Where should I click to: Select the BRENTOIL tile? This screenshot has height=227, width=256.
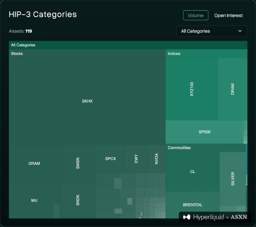click(x=193, y=205)
